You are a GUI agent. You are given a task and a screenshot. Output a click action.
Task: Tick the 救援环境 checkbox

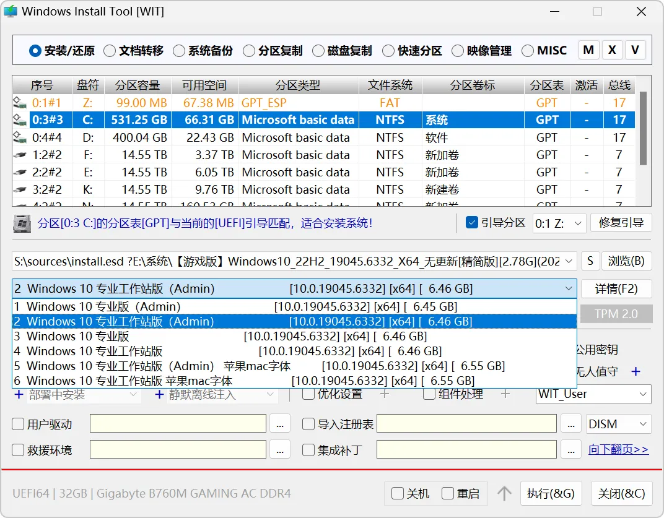tap(18, 450)
